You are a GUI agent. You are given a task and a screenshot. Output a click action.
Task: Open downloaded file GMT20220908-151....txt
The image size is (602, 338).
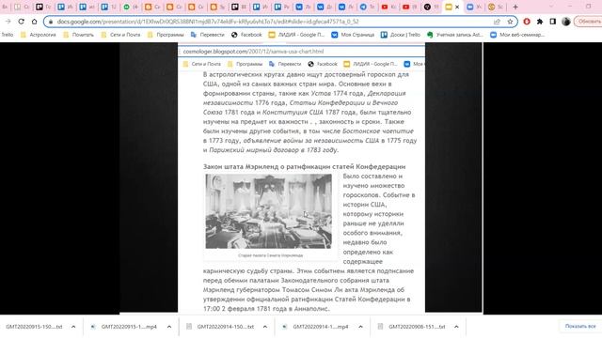(x=412, y=327)
